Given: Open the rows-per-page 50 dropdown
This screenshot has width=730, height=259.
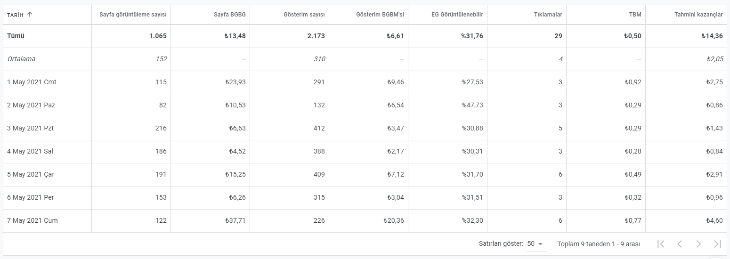Looking at the screenshot, I should [536, 244].
